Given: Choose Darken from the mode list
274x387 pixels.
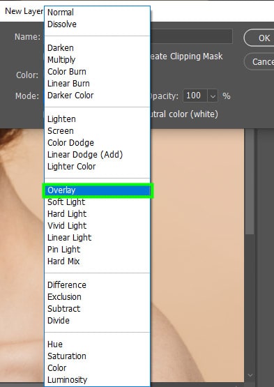Looking at the screenshot, I should (97, 48).
